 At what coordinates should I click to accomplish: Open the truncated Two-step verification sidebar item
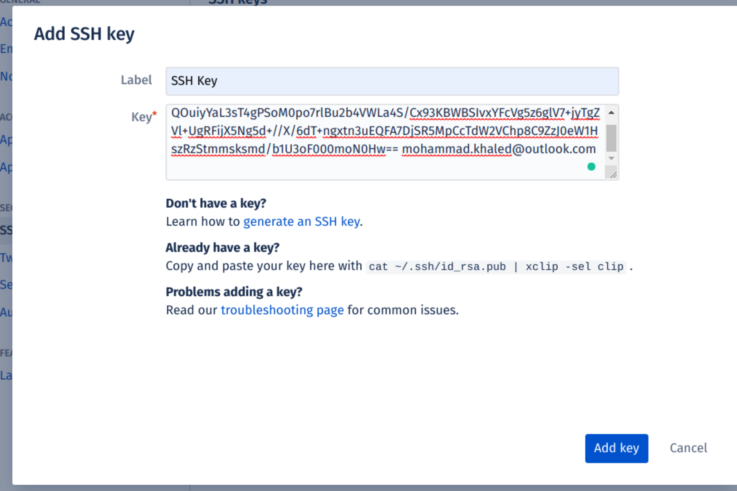tap(6, 257)
